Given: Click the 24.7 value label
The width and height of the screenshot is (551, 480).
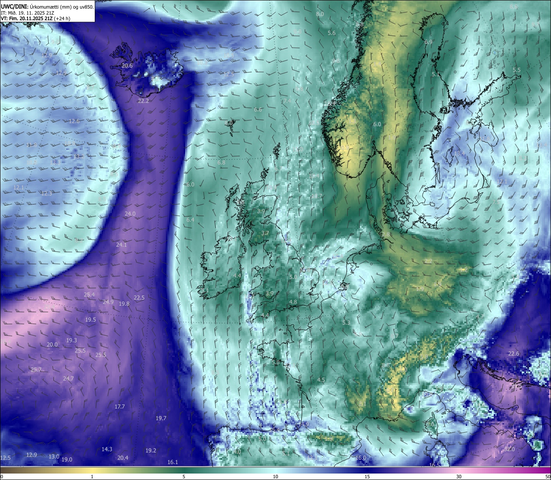Looking at the screenshot, I should coord(68,378).
